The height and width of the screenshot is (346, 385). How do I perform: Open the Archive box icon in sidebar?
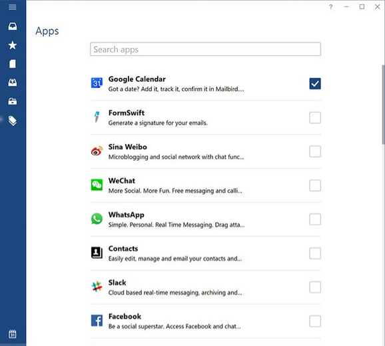(x=13, y=101)
